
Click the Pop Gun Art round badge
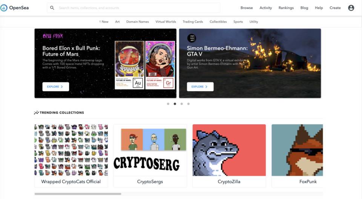point(192,38)
